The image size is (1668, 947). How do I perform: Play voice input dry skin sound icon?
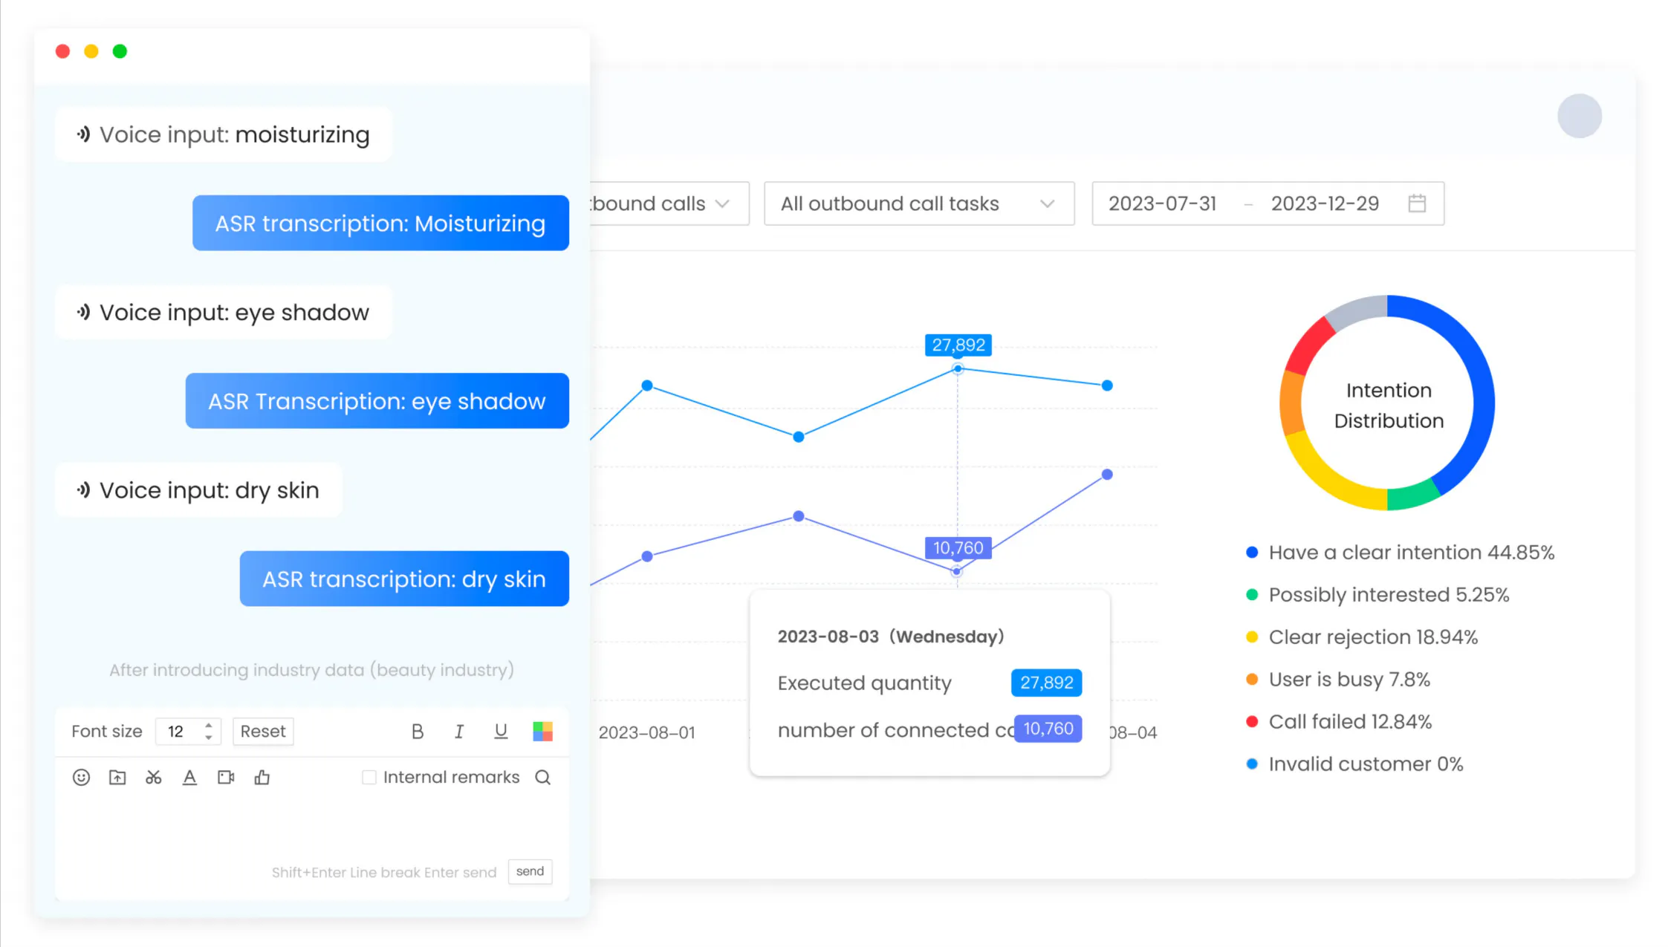coord(83,490)
